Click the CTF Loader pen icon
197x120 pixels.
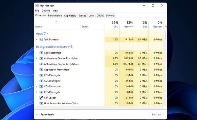point(41,98)
